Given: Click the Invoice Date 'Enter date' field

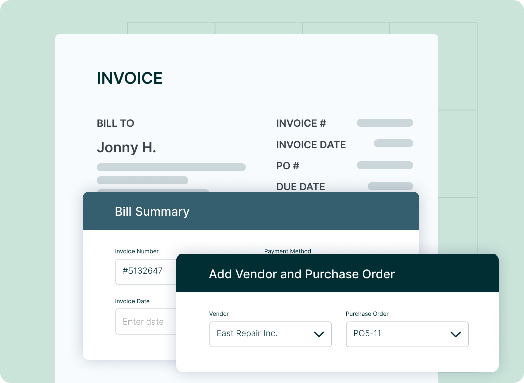Looking at the screenshot, I should coord(146,322).
